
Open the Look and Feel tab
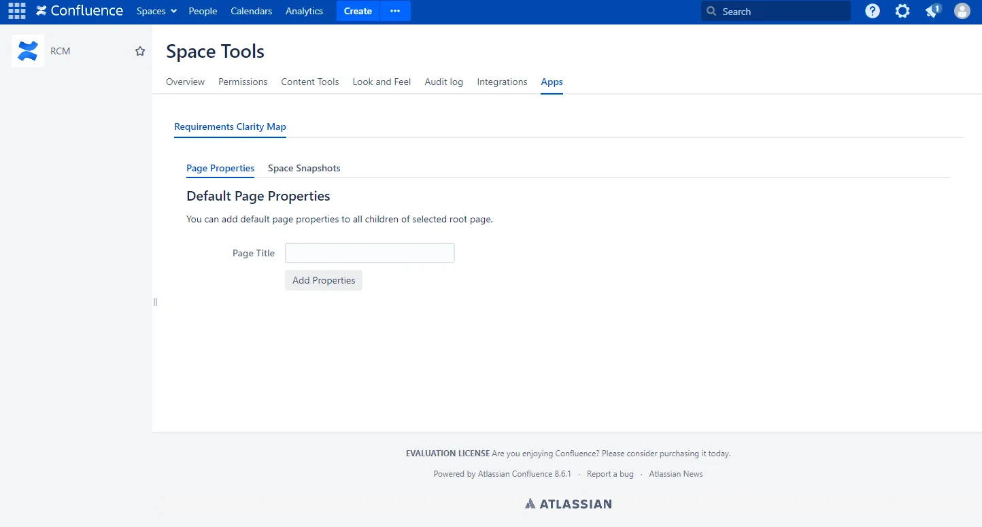[x=382, y=82]
